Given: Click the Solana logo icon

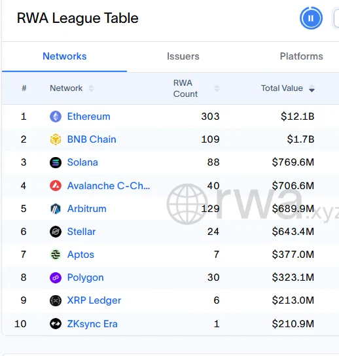Looking at the screenshot, I should 56,162.
